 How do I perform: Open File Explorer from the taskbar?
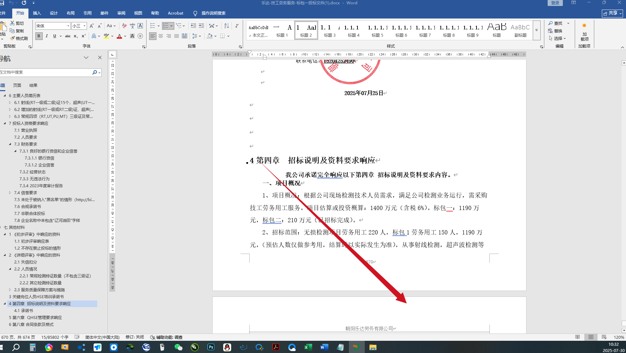(373, 347)
